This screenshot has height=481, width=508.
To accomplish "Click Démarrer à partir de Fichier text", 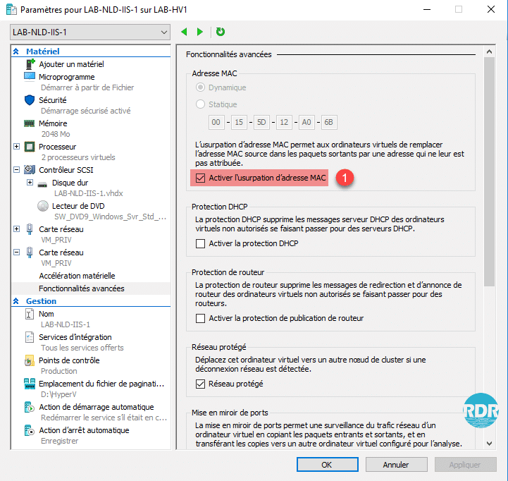I will pos(87,87).
